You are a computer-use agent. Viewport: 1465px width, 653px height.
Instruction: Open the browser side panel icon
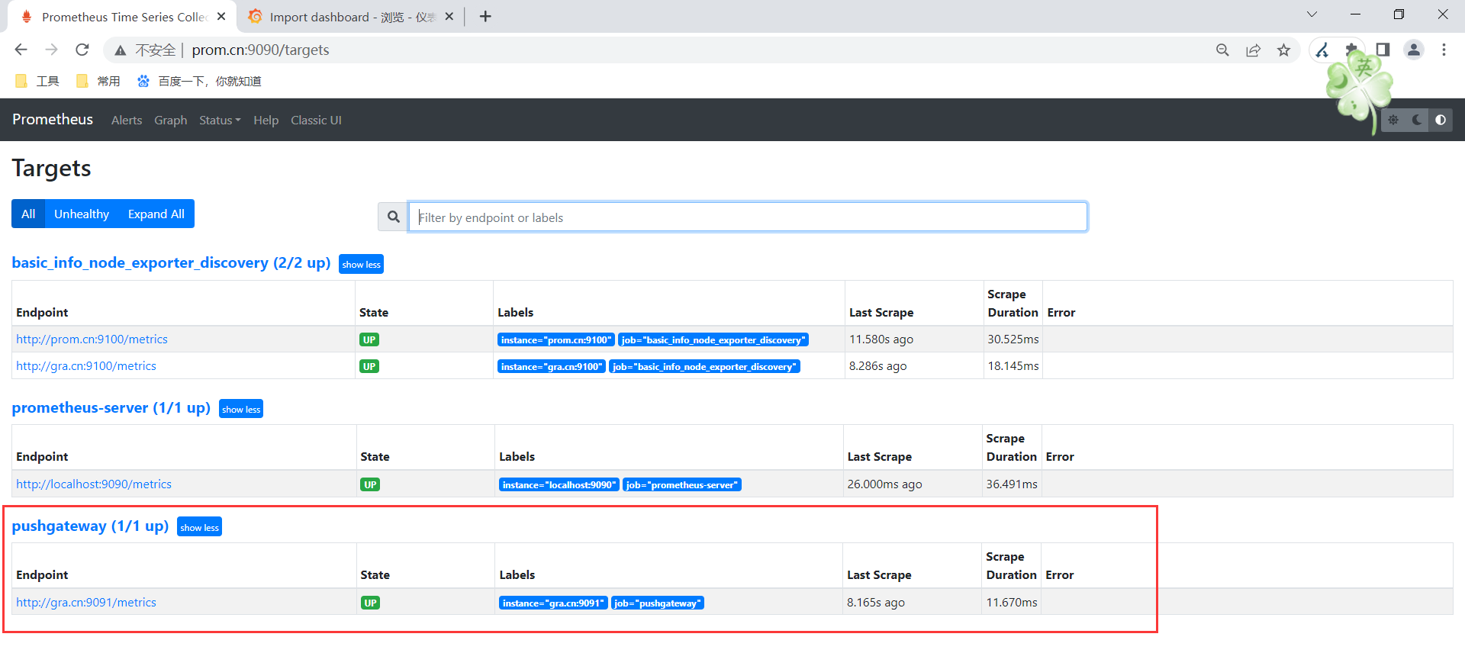1383,50
